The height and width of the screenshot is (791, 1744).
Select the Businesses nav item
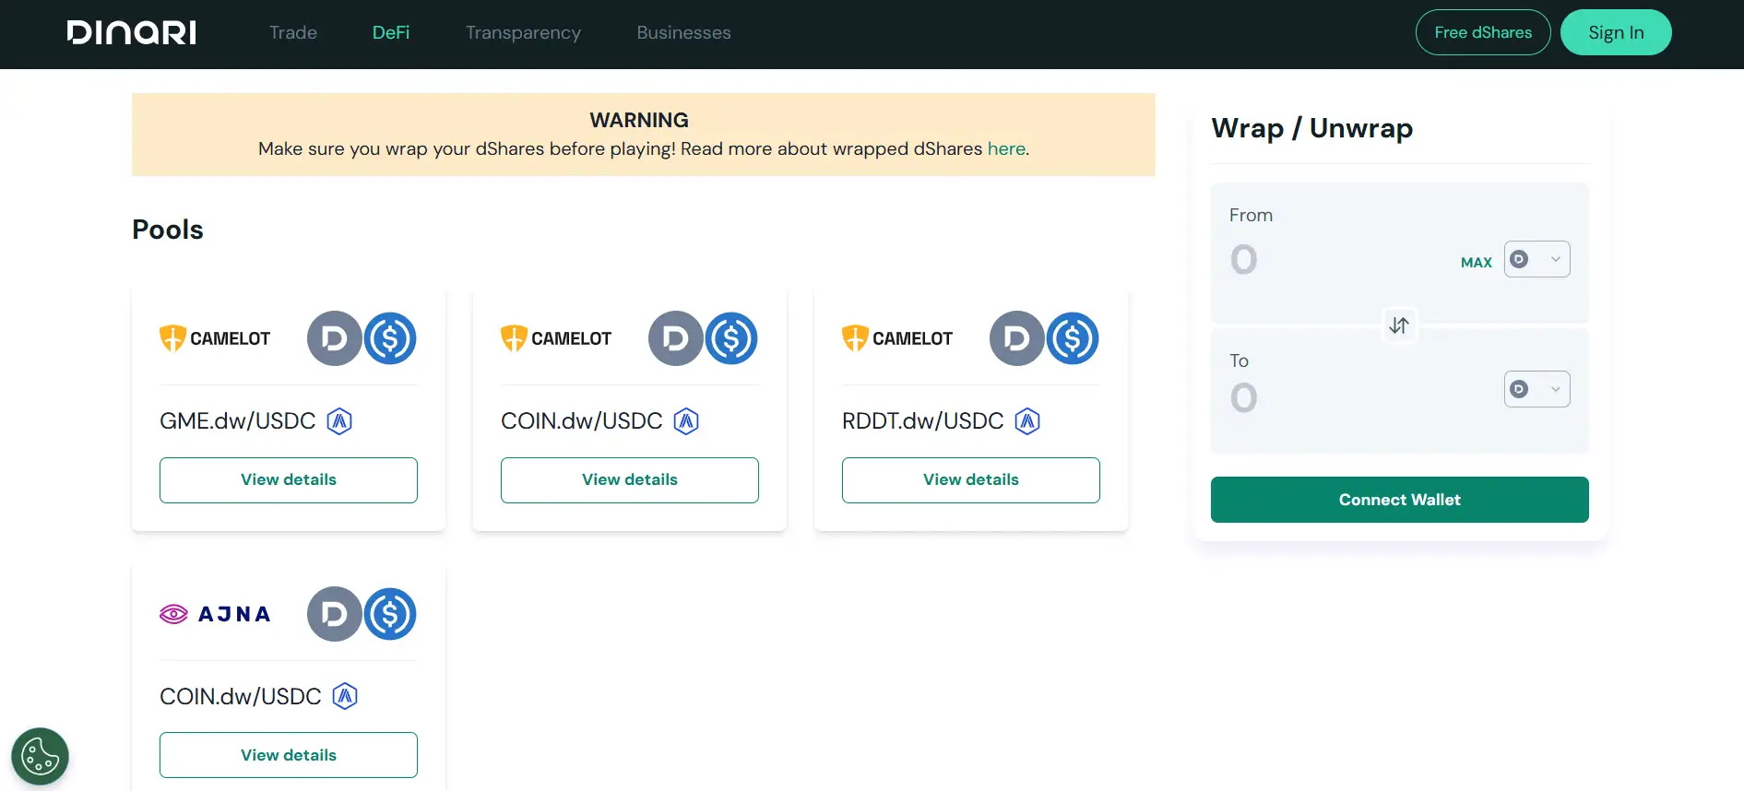683,33
